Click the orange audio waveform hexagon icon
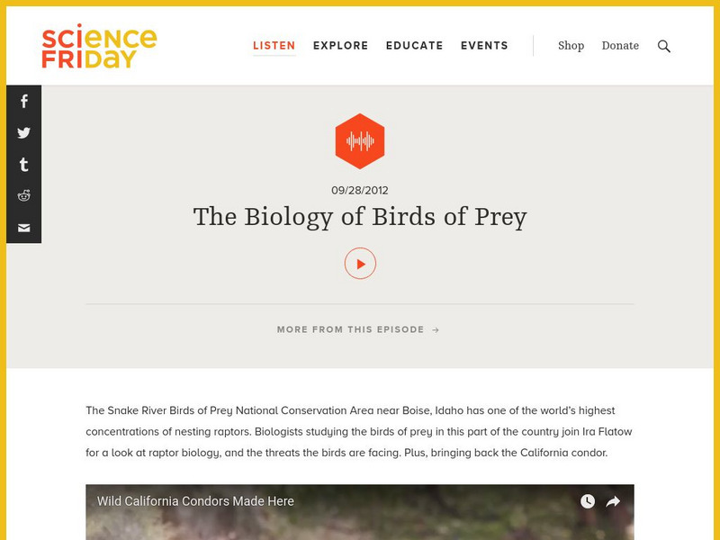The image size is (720, 540). click(360, 141)
